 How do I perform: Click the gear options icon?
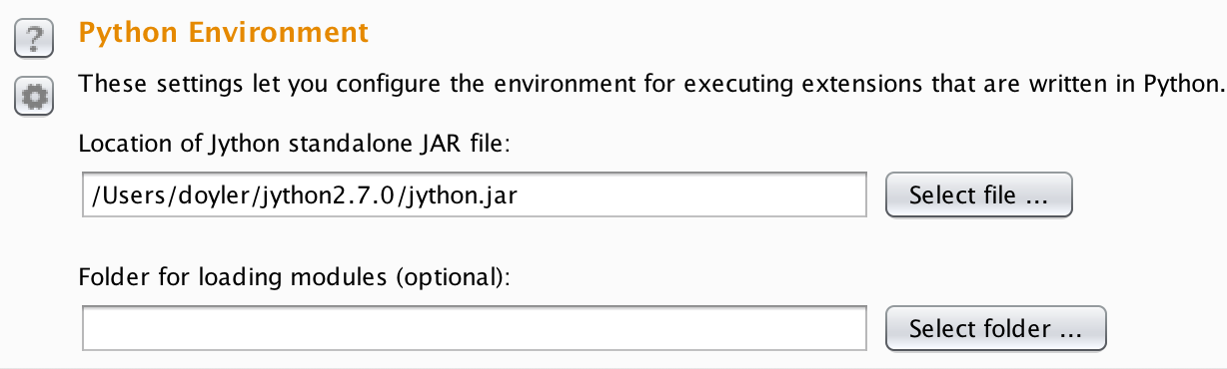coord(34,96)
